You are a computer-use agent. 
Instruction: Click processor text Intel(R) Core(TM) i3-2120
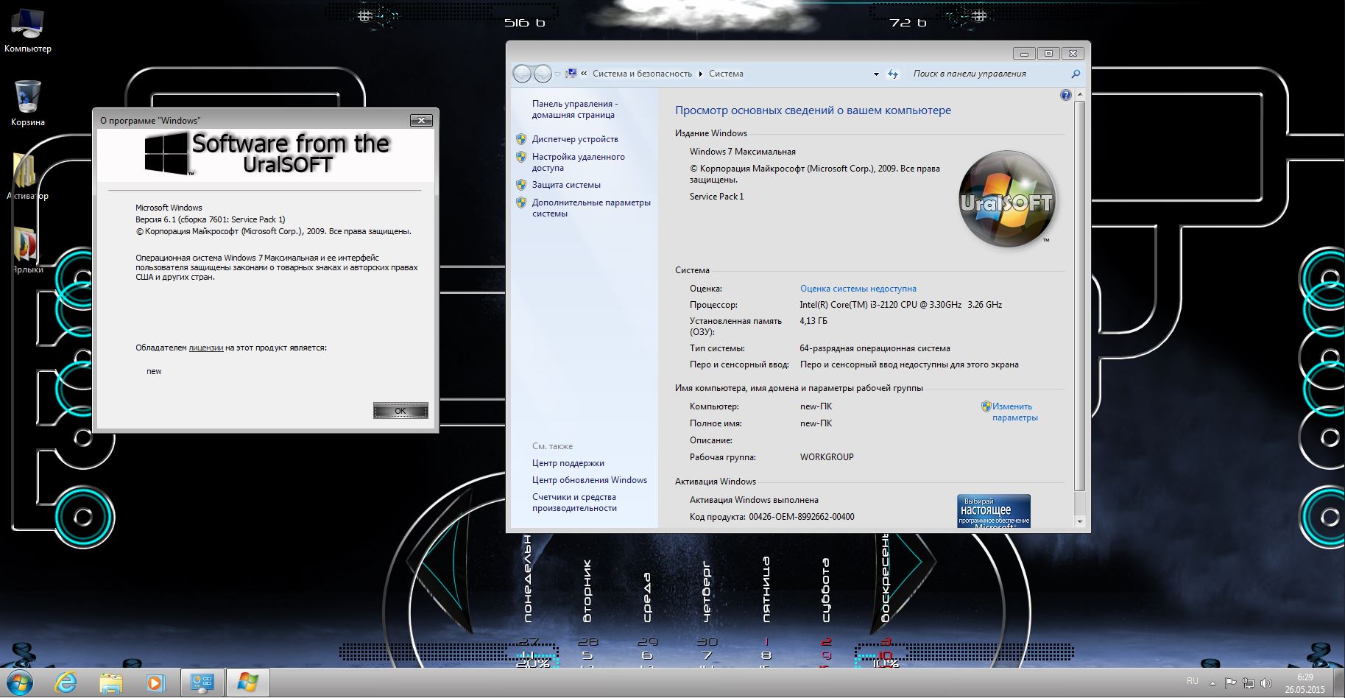point(900,305)
